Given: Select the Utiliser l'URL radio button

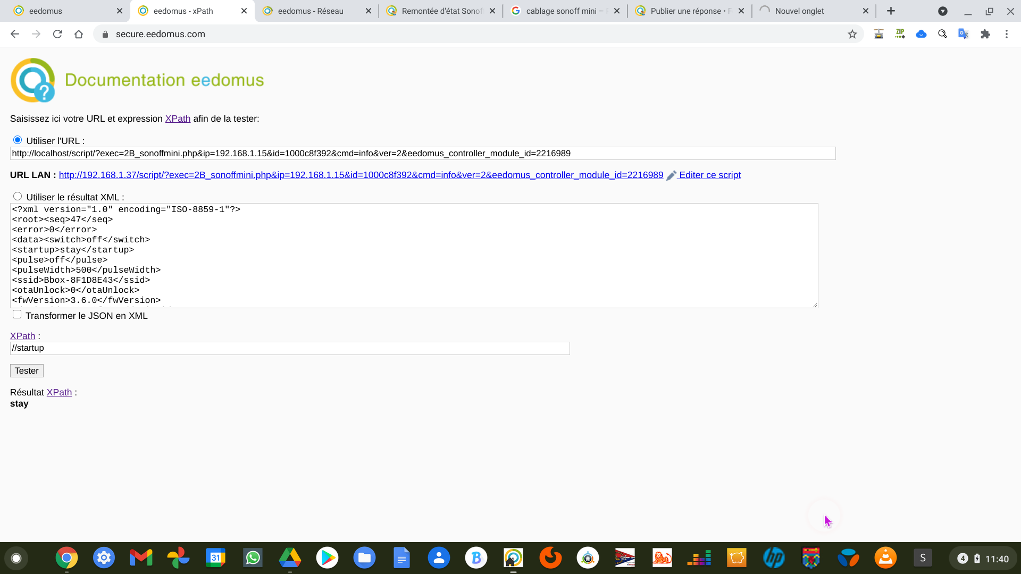Looking at the screenshot, I should coord(18,140).
